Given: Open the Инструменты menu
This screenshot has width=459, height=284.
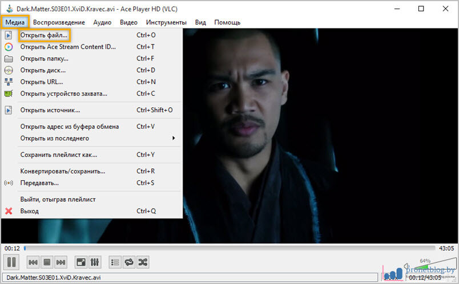Looking at the screenshot, I should coord(166,22).
